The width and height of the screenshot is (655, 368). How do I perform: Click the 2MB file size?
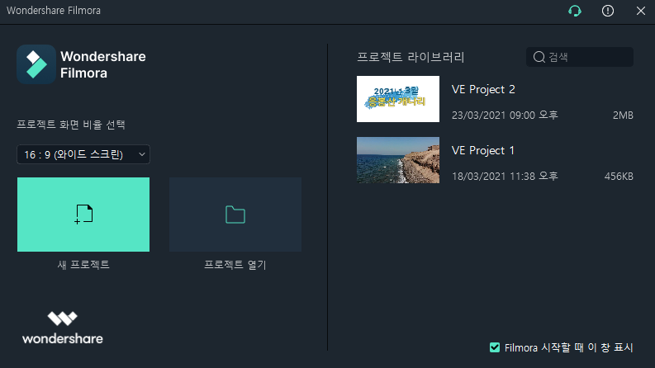(623, 116)
